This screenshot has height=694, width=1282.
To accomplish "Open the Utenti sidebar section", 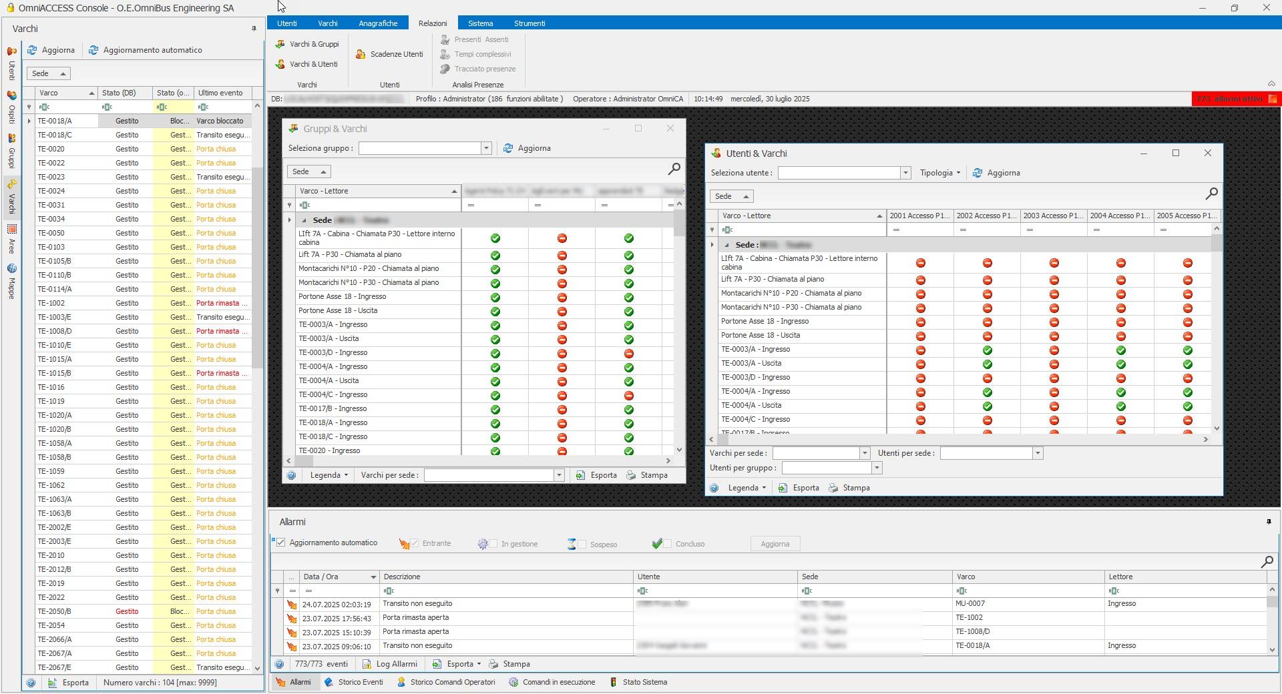I will [11, 64].
